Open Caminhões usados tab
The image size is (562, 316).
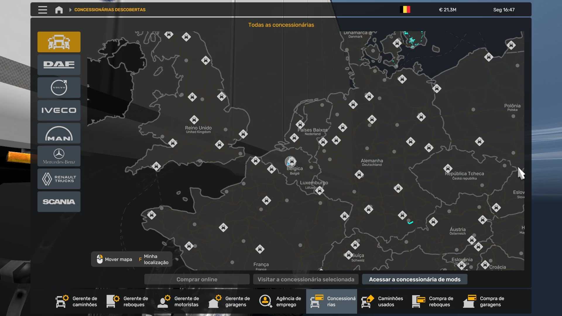(x=382, y=301)
